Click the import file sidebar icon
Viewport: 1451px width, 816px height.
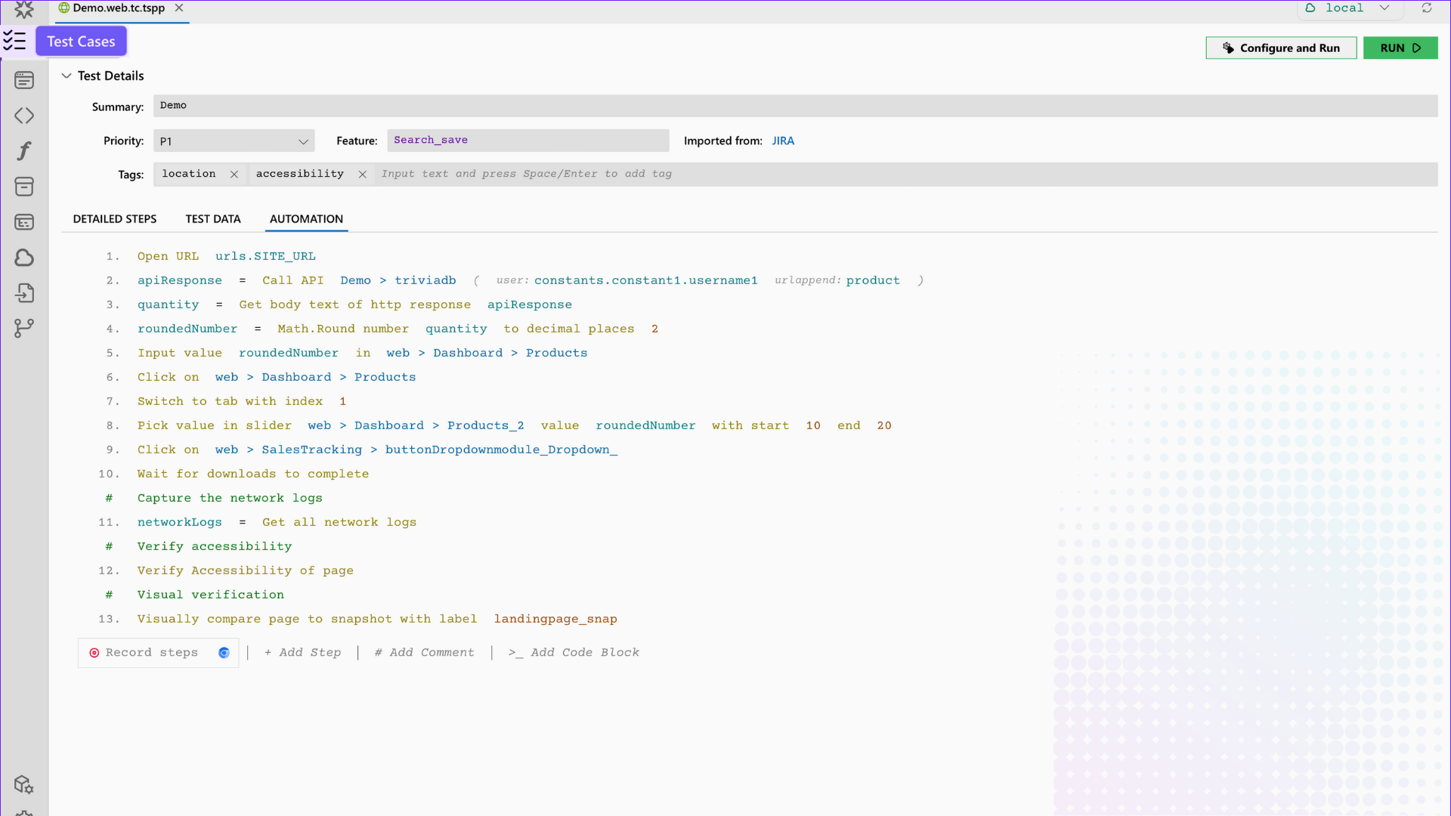click(x=24, y=293)
